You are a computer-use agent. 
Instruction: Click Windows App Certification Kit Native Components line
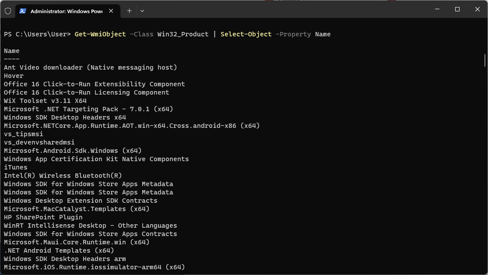click(96, 159)
